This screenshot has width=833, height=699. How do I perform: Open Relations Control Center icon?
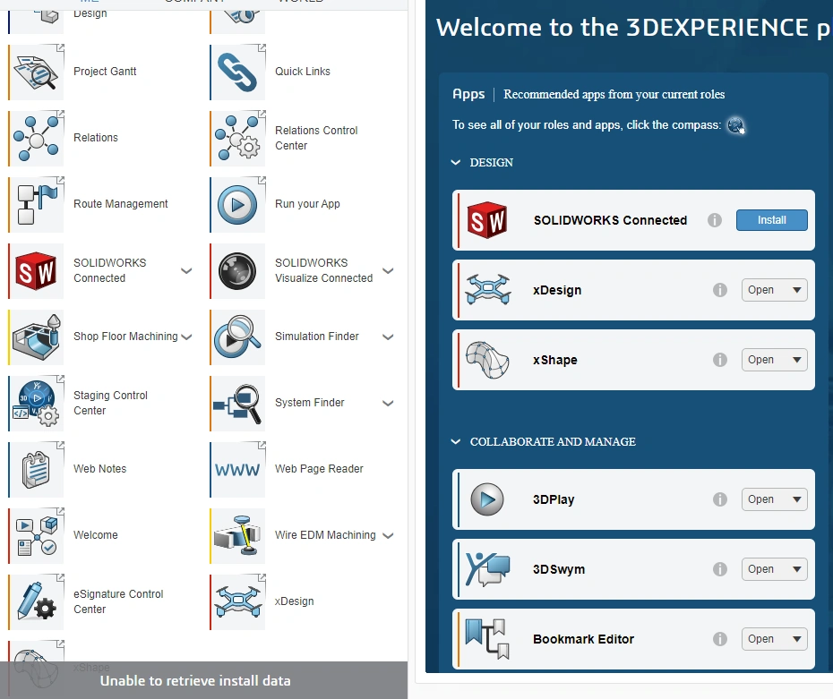(238, 139)
